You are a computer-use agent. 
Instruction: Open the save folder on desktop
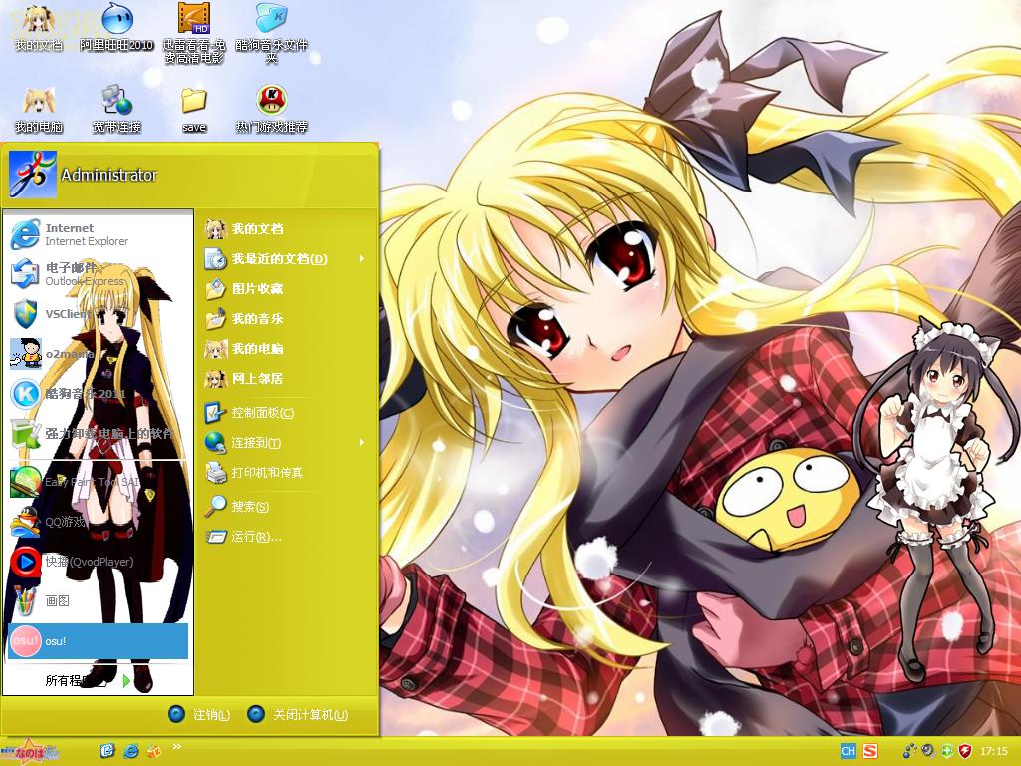[194, 110]
